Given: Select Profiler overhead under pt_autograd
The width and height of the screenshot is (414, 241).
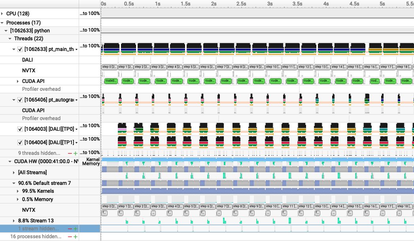Looking at the screenshot, I should [x=41, y=119].
